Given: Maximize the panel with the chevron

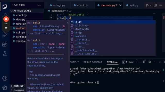Looking at the screenshot, I should 160,62.
